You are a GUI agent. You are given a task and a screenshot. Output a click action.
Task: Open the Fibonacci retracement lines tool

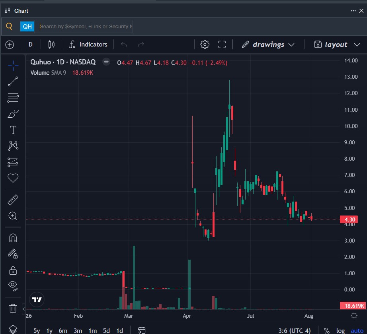13,98
